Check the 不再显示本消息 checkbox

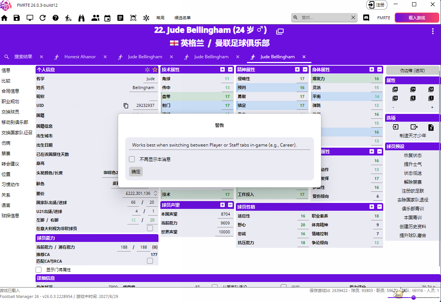[132, 159]
